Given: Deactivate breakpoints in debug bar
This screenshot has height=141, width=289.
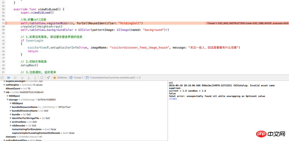Looking at the screenshot, I should pyautogui.click(x=9, y=77).
